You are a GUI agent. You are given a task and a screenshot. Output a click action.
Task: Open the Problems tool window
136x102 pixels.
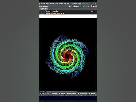click(54, 93)
